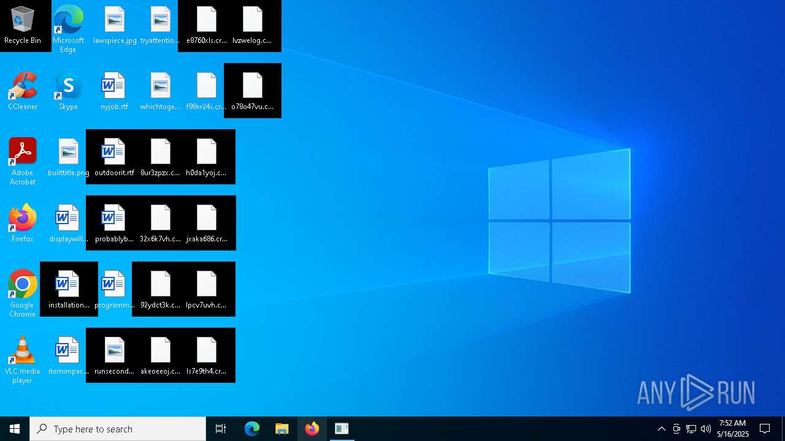The height and width of the screenshot is (441, 785).
Task: Open the Action Center notifications
Action: click(765, 429)
